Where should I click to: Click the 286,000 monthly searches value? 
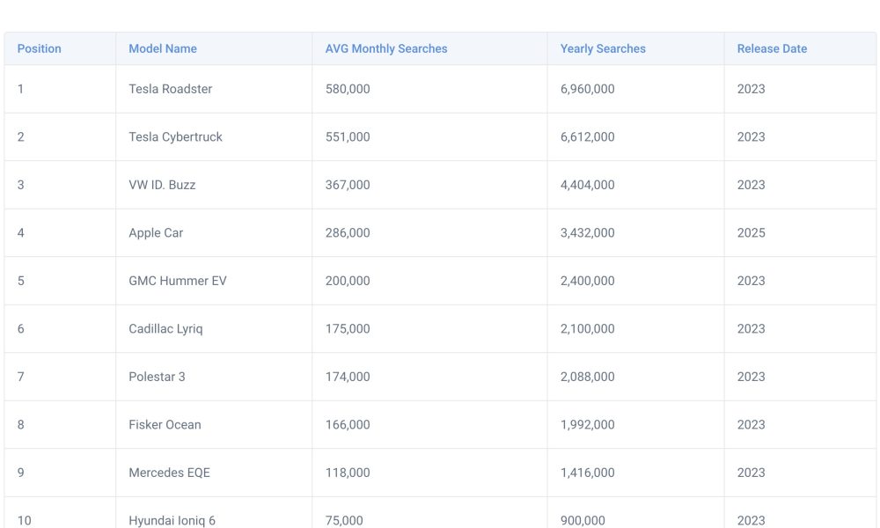(348, 233)
